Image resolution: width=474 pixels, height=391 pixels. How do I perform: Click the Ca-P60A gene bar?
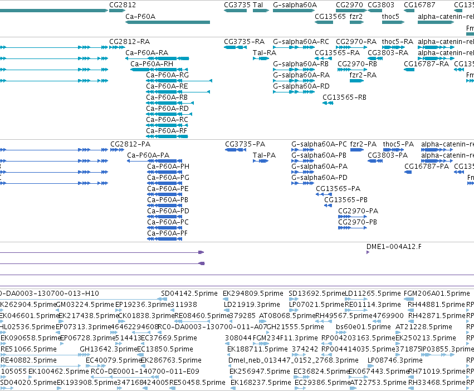(168, 22)
